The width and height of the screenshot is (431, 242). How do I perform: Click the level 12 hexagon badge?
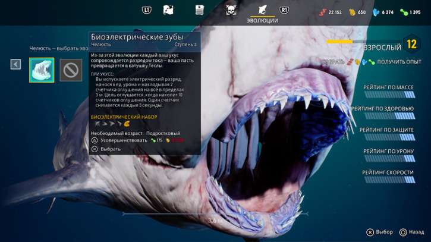[411, 44]
